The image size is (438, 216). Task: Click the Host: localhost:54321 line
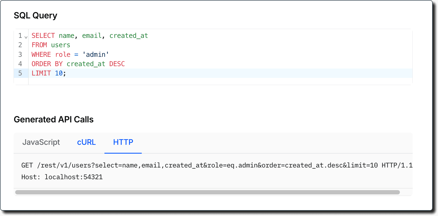(62, 177)
